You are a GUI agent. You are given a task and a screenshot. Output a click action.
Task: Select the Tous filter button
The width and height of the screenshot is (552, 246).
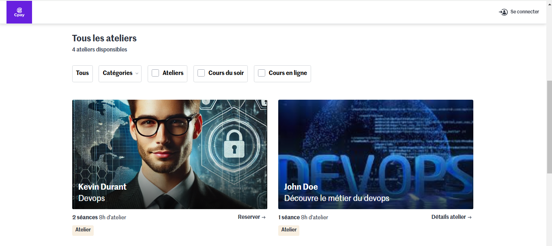click(x=82, y=73)
